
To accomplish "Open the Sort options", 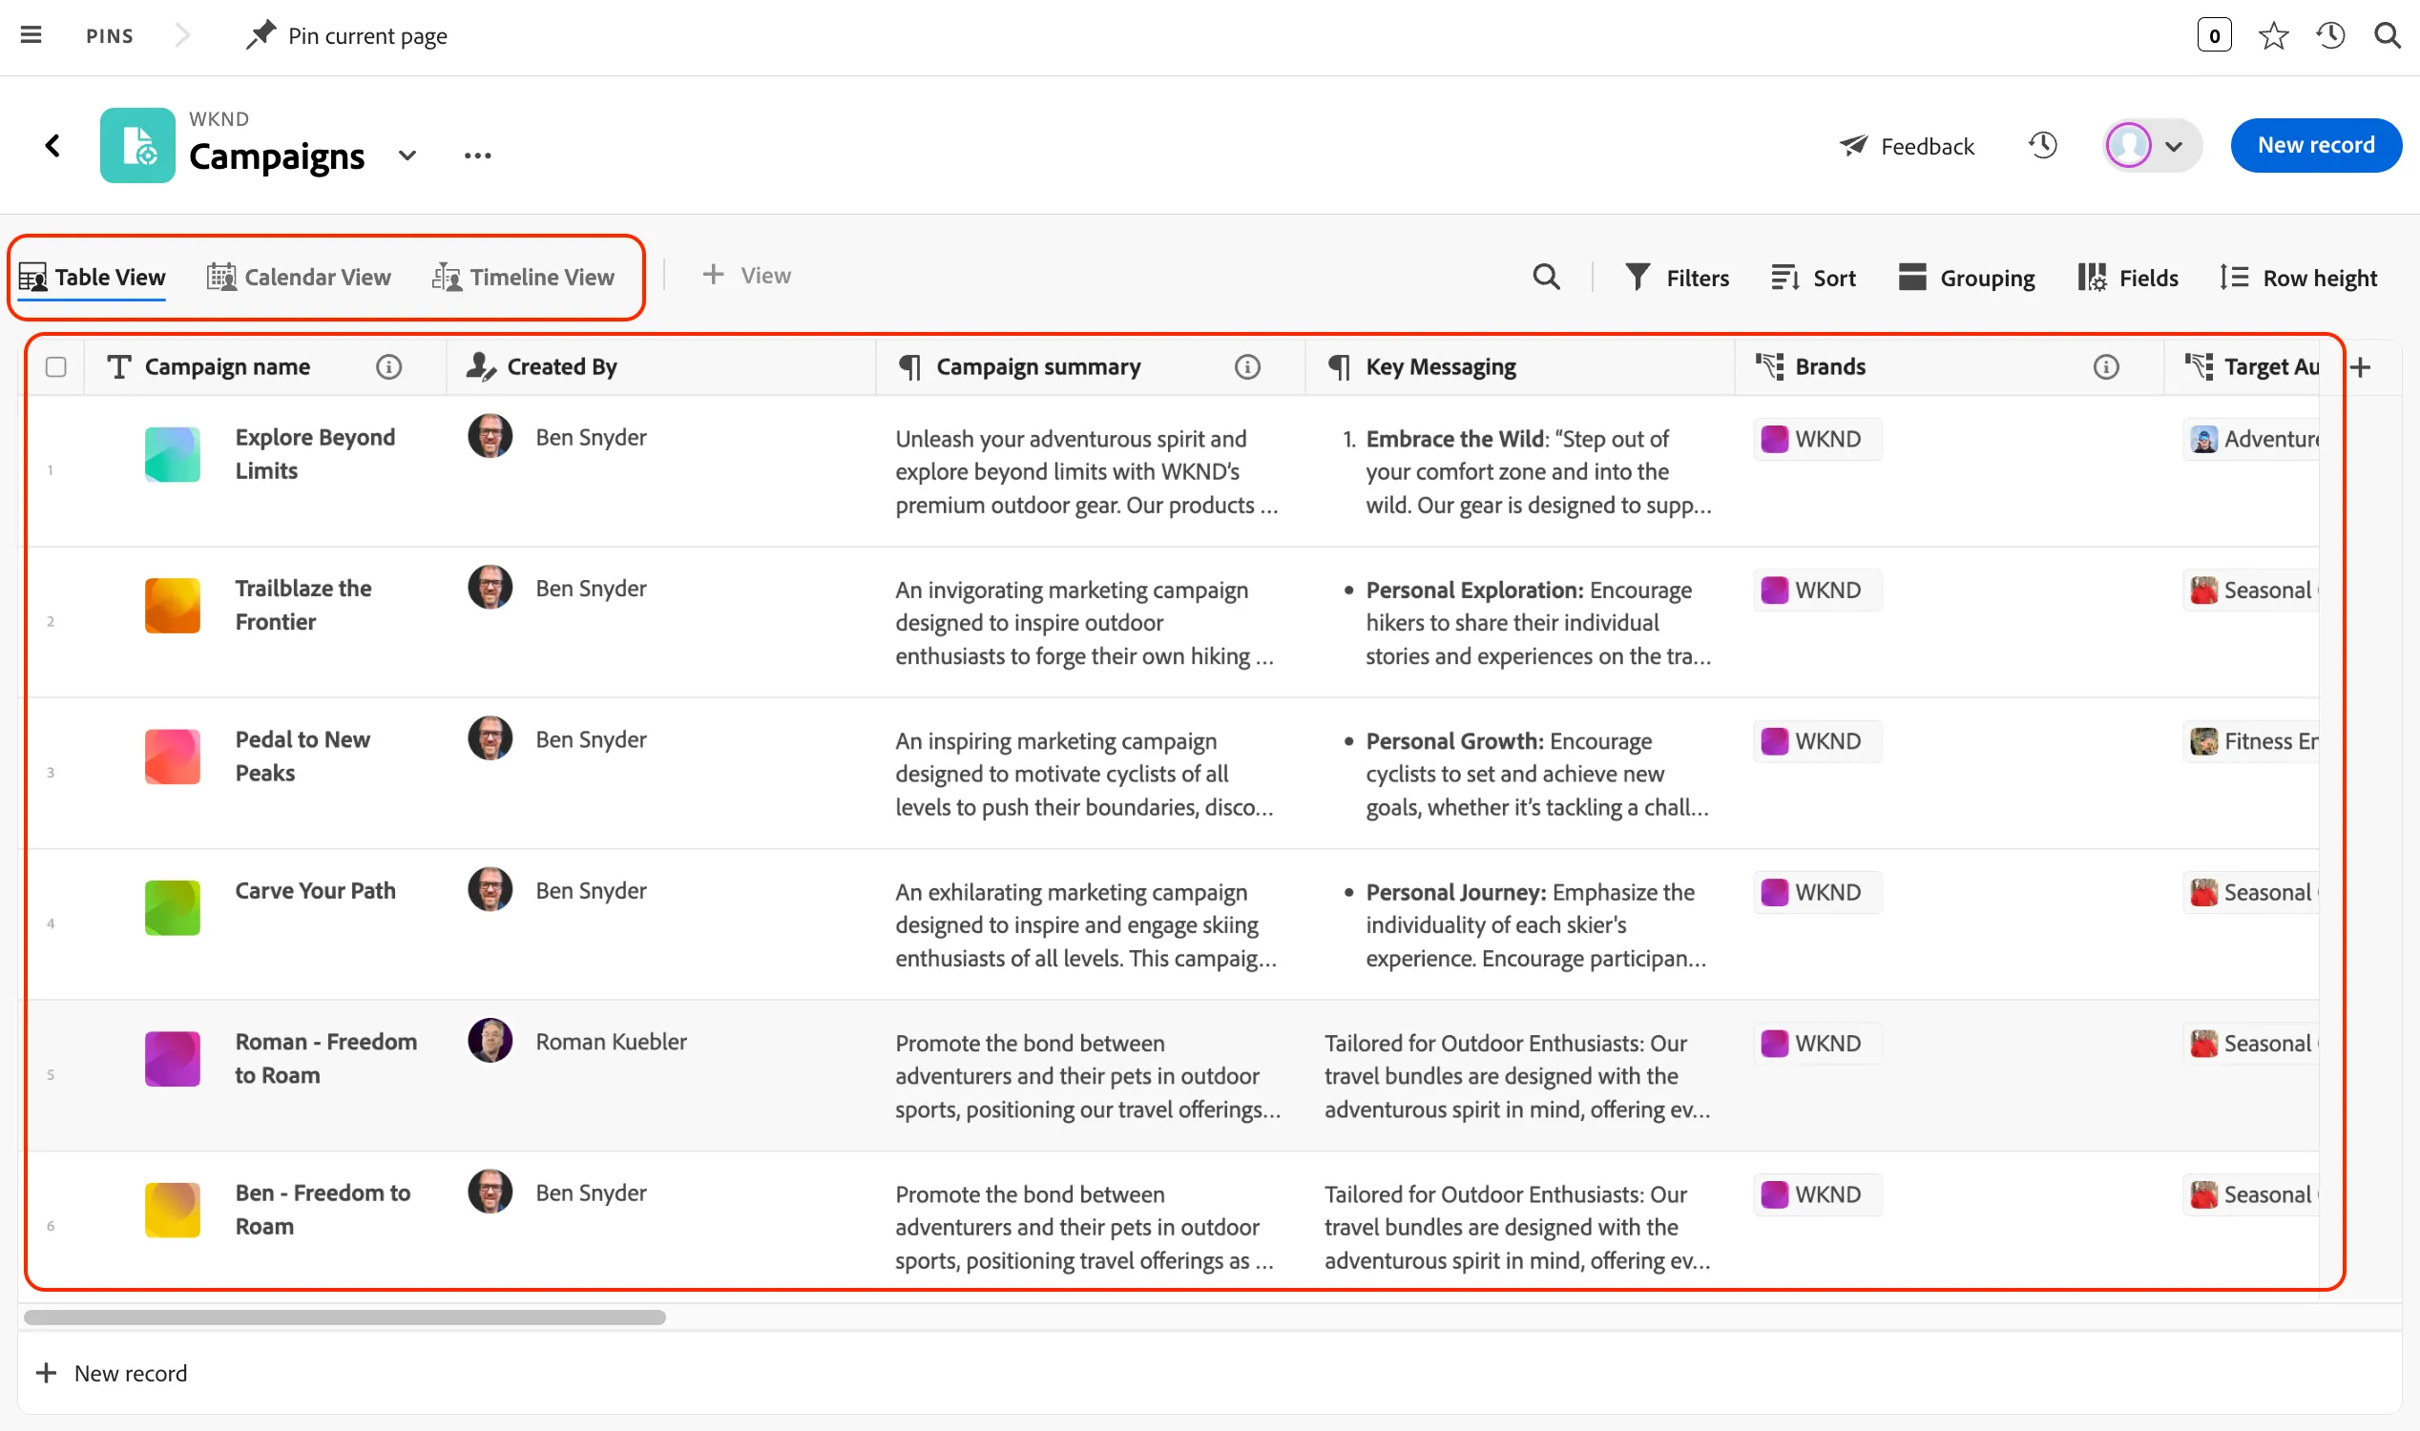I will click(1813, 278).
